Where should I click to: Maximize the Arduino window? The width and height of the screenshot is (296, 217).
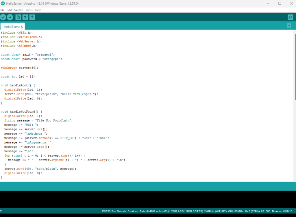tap(280, 3)
